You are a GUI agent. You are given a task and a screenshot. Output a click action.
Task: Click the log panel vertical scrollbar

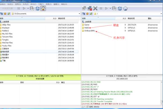click(162, 93)
